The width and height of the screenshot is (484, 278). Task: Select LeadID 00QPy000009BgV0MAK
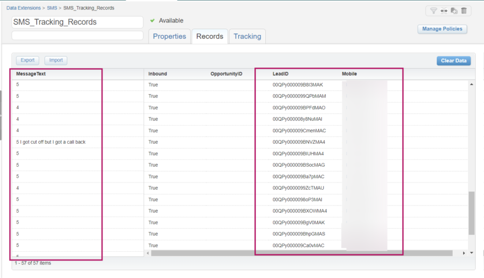[299, 223]
